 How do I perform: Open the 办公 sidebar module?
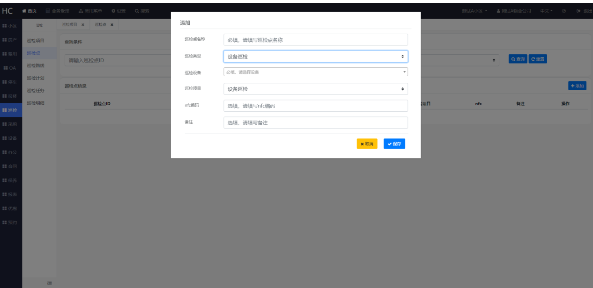(x=10, y=152)
